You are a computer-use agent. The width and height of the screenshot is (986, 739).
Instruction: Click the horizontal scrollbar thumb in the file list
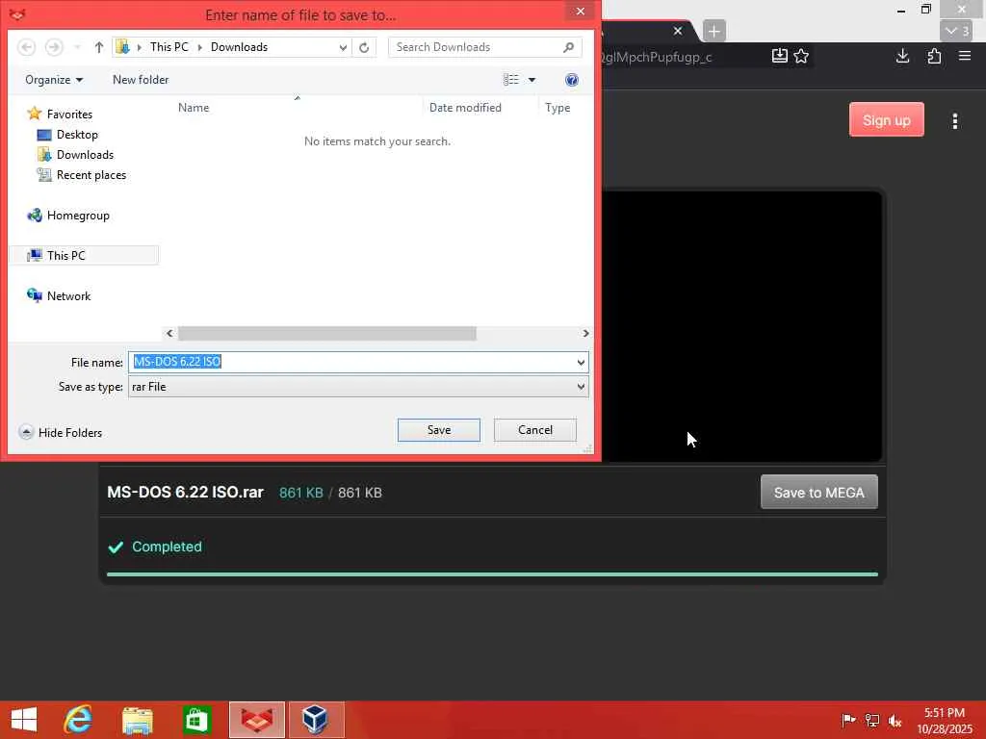click(327, 333)
